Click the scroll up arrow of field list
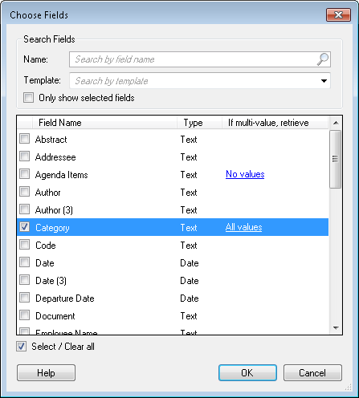Image resolution: width=359 pixels, height=398 pixels. coord(336,123)
